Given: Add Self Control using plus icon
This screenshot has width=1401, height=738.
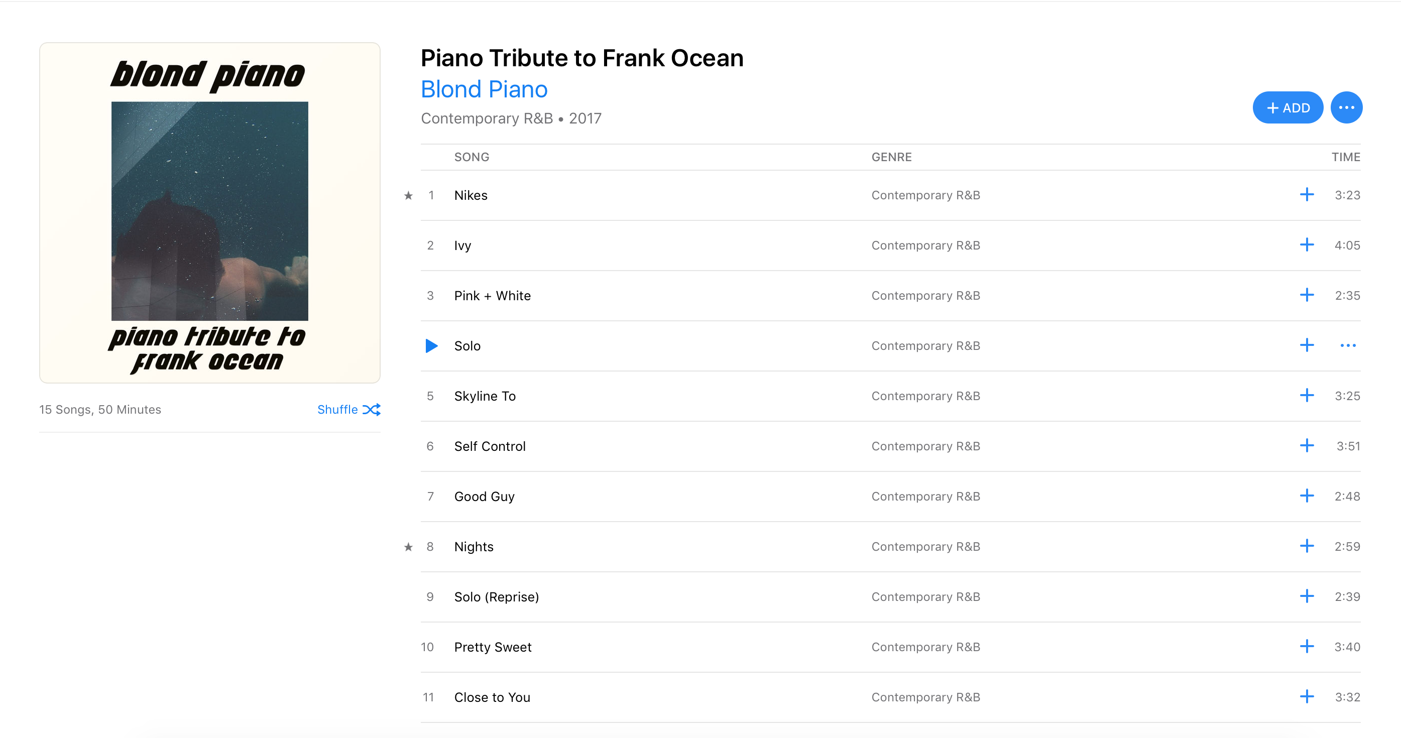Looking at the screenshot, I should pos(1307,446).
